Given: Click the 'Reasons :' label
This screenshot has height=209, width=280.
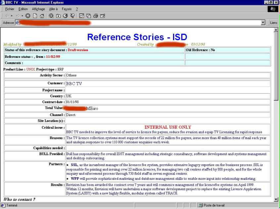Looking at the screenshot, I should 57,138.
